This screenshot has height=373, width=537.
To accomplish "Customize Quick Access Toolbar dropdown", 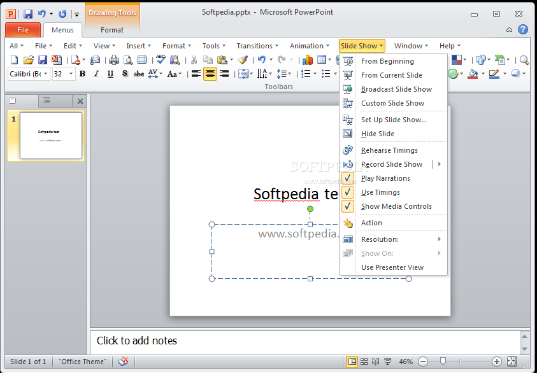I will 76,15.
